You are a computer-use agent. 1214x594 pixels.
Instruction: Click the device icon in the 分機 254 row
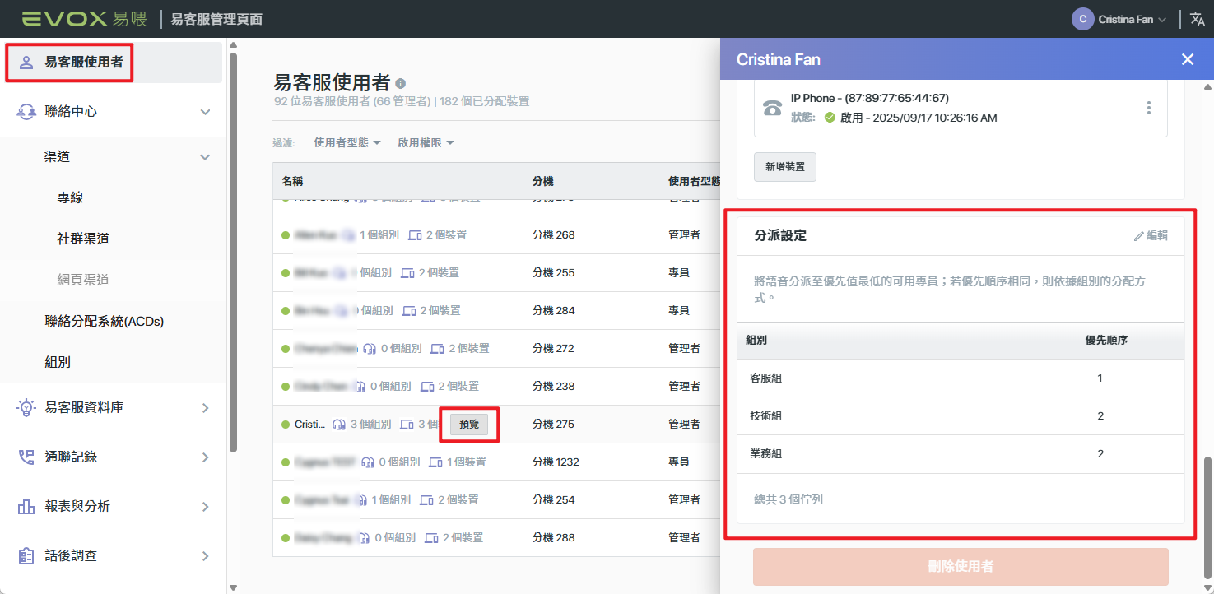(426, 500)
